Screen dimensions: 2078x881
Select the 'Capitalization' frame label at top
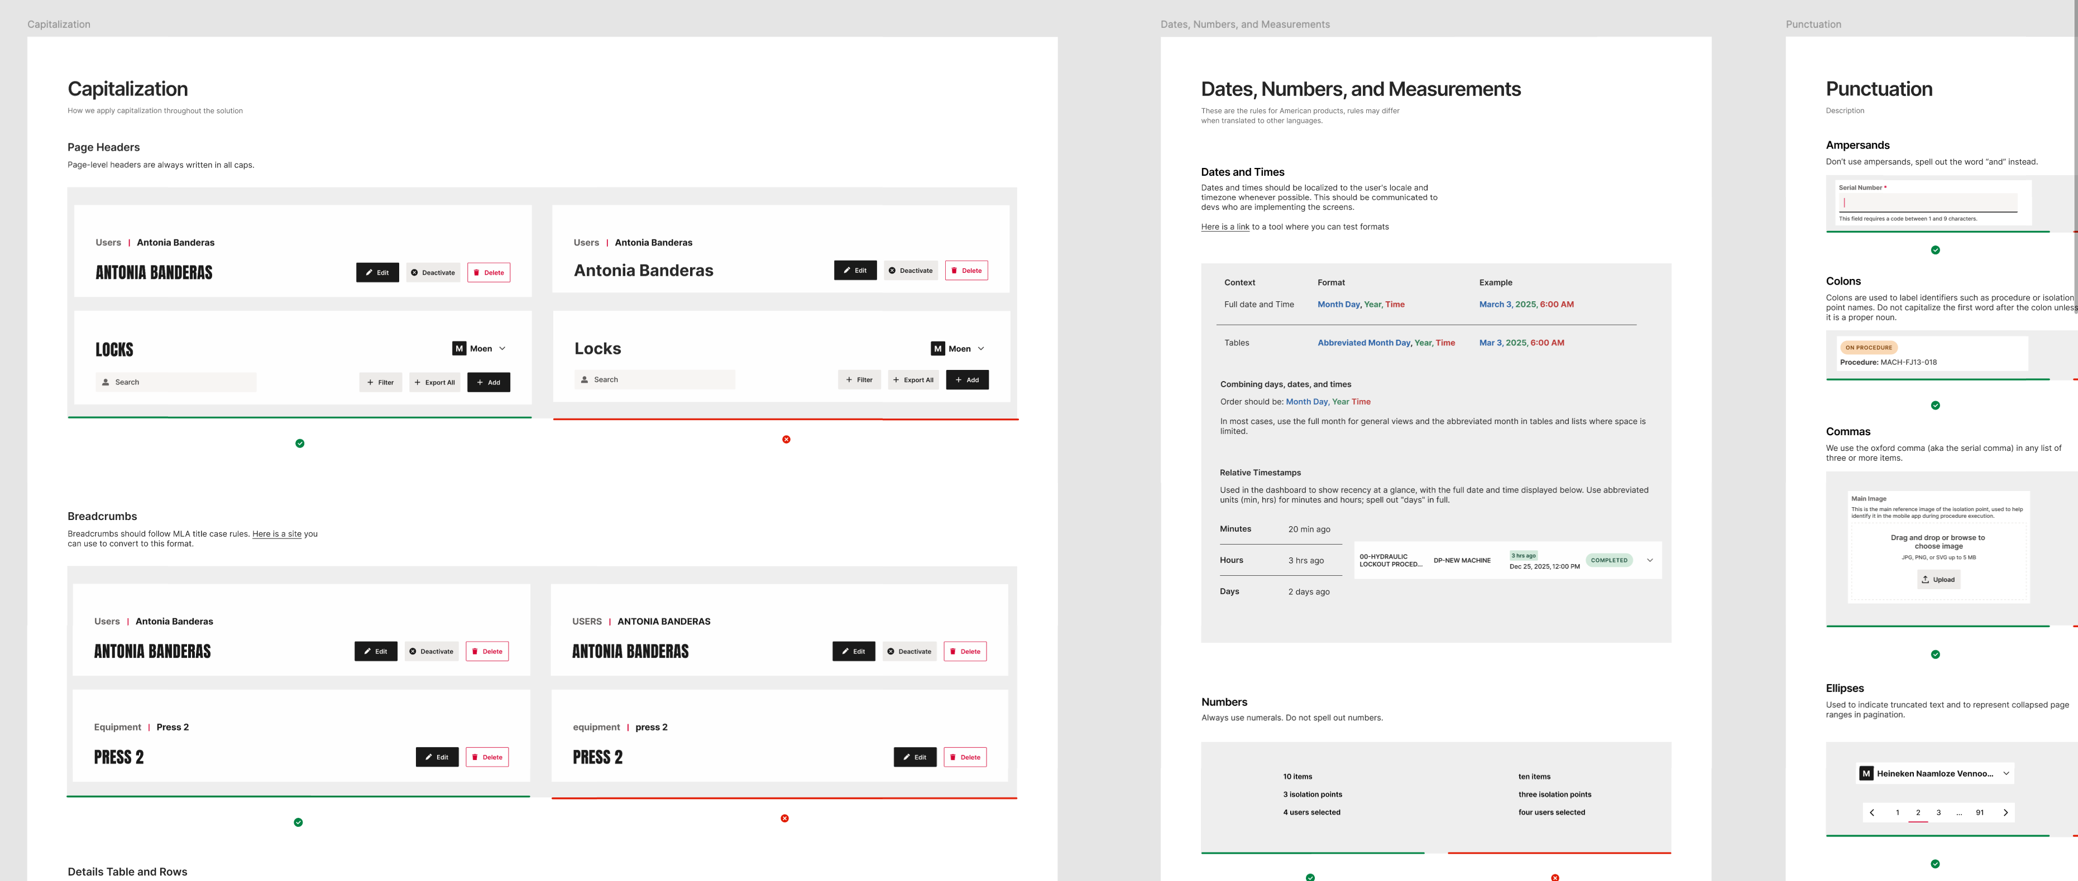tap(59, 24)
